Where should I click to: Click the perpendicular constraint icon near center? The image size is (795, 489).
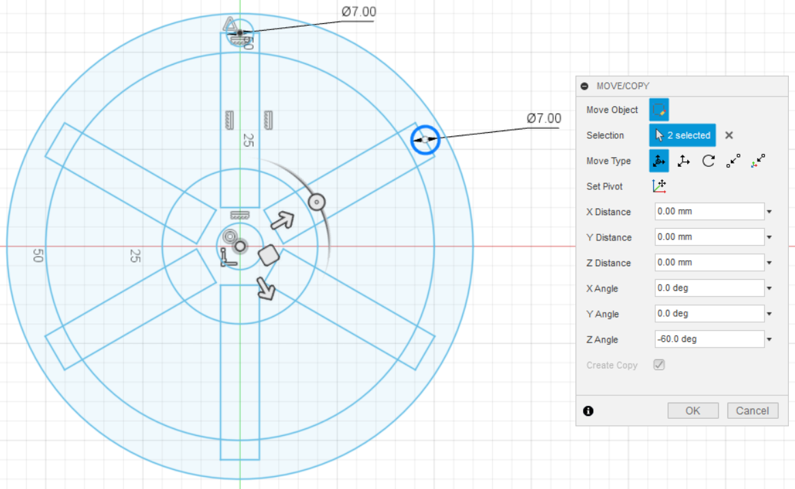pyautogui.click(x=228, y=257)
